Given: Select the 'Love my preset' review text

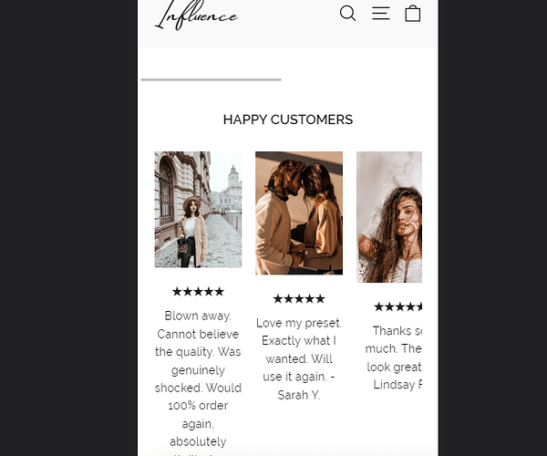Looking at the screenshot, I should [299, 358].
